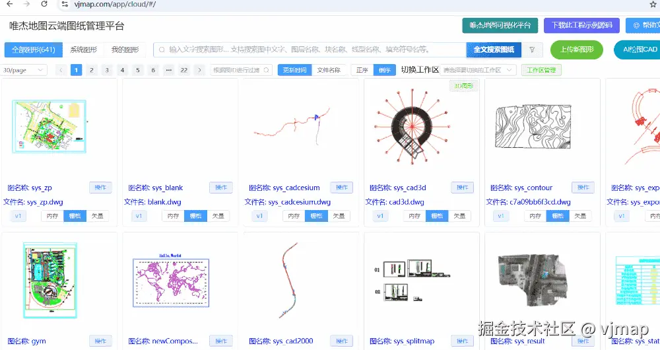Open the newCompos... world map thumbnail
The width and height of the screenshot is (660, 350).
171,280
